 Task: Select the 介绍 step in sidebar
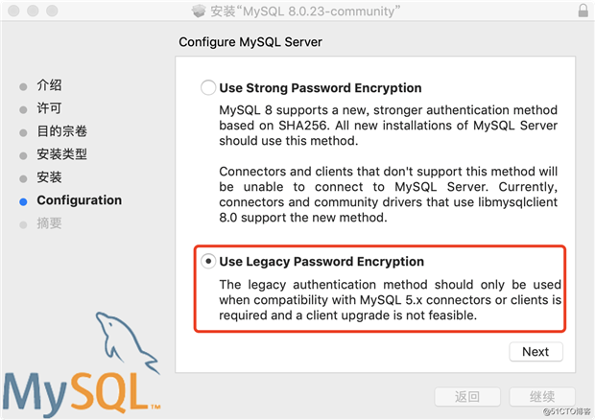click(x=49, y=85)
